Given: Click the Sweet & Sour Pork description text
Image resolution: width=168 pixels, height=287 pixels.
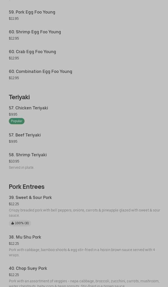Looking at the screenshot, I should (x=84, y=213).
